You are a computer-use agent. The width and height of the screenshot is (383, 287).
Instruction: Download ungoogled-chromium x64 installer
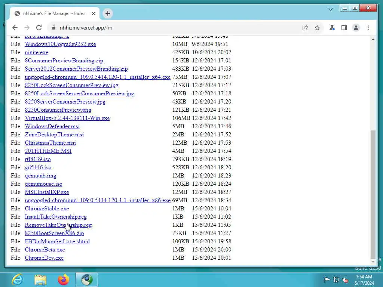(x=98, y=77)
